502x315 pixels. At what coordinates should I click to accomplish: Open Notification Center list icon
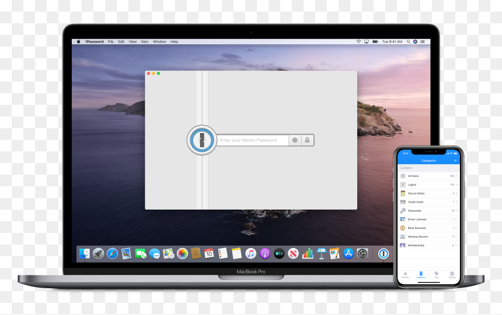423,41
